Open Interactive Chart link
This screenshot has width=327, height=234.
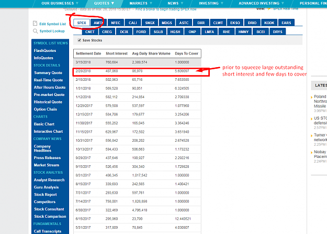pos(48,131)
